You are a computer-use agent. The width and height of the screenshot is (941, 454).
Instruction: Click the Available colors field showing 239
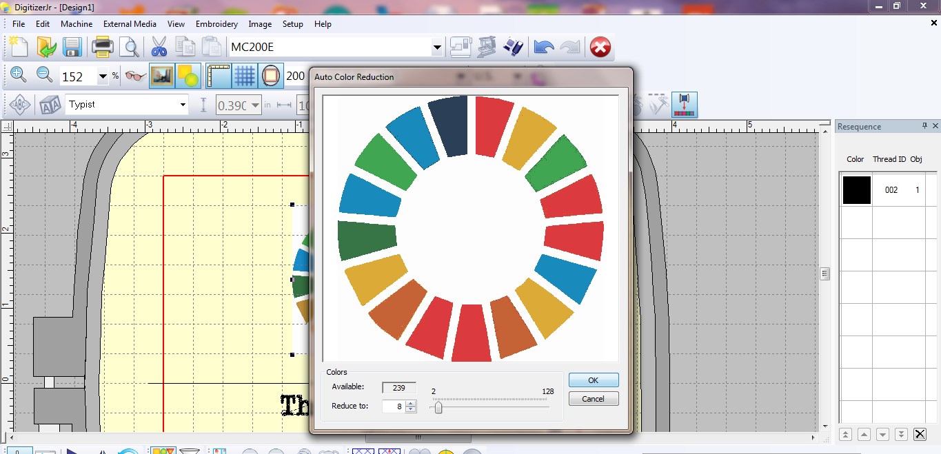pyautogui.click(x=399, y=387)
